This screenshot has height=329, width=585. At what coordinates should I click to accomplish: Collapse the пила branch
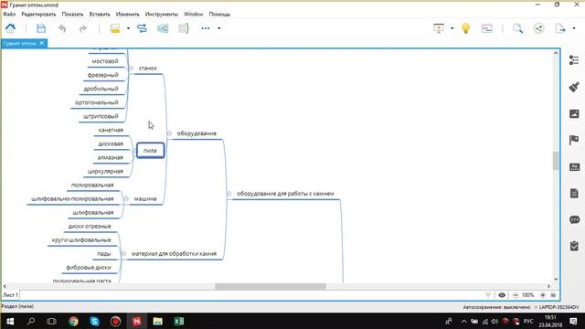pos(134,151)
